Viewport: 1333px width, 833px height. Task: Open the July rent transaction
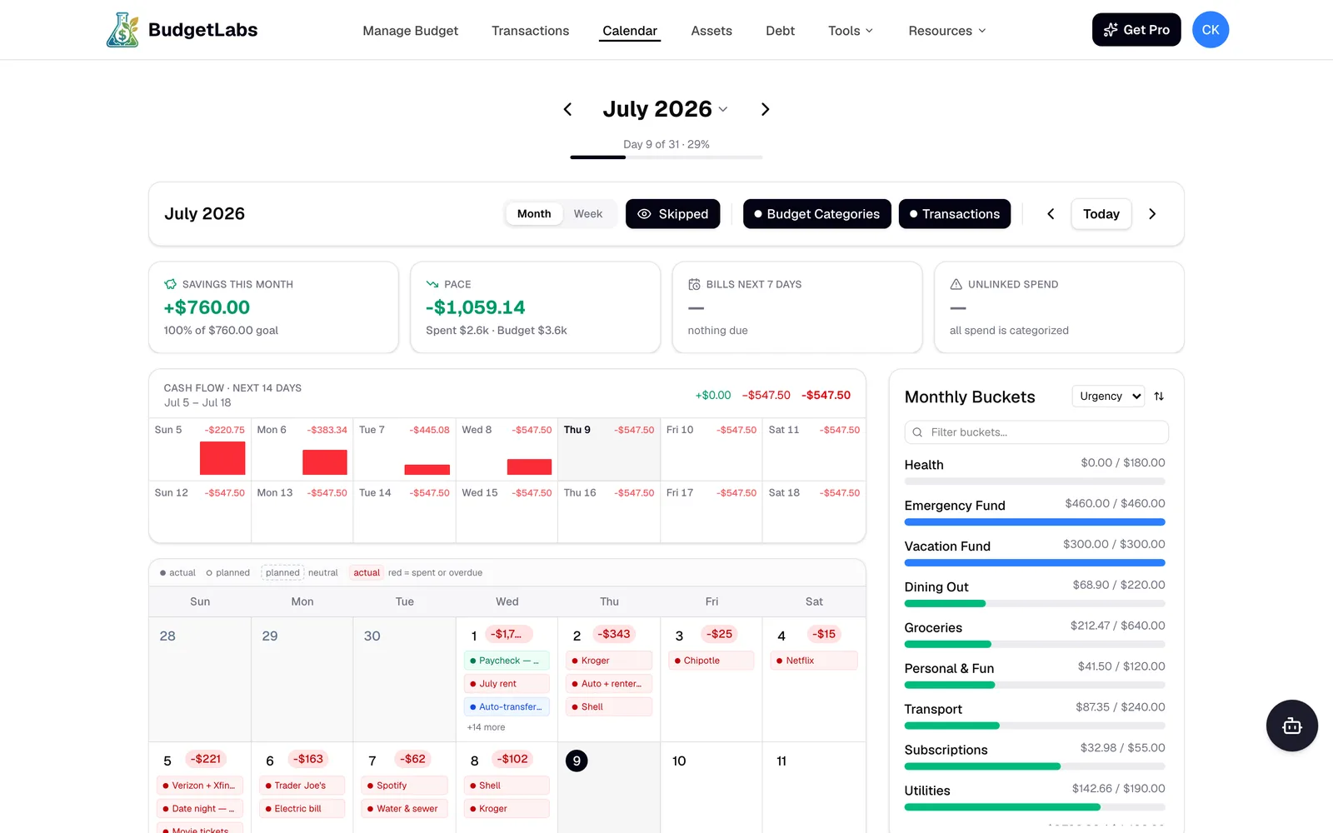[507, 684]
